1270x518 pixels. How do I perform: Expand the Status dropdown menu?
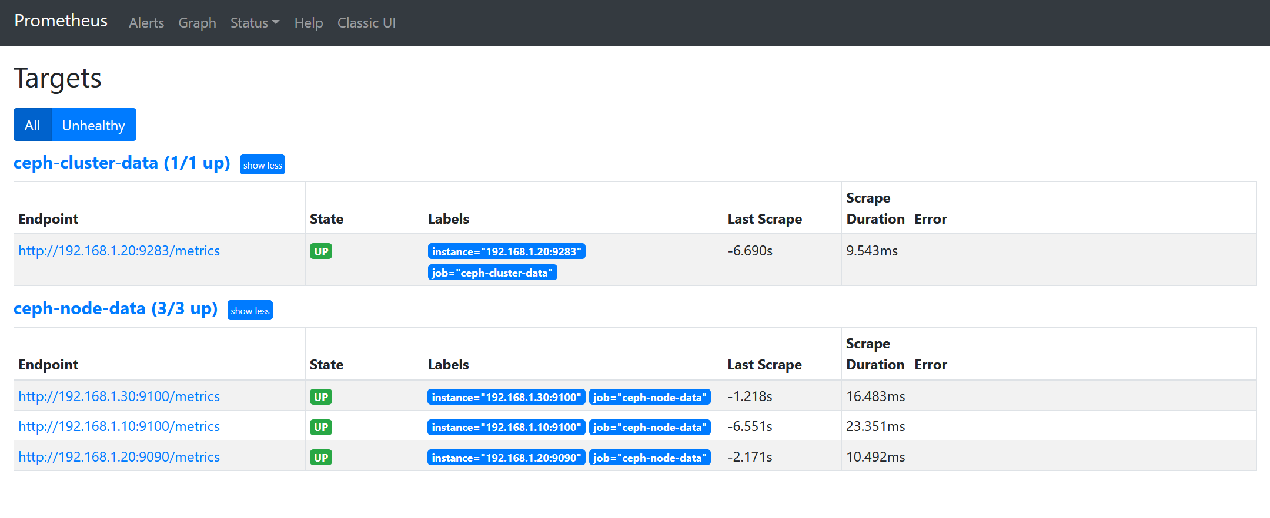pos(255,23)
